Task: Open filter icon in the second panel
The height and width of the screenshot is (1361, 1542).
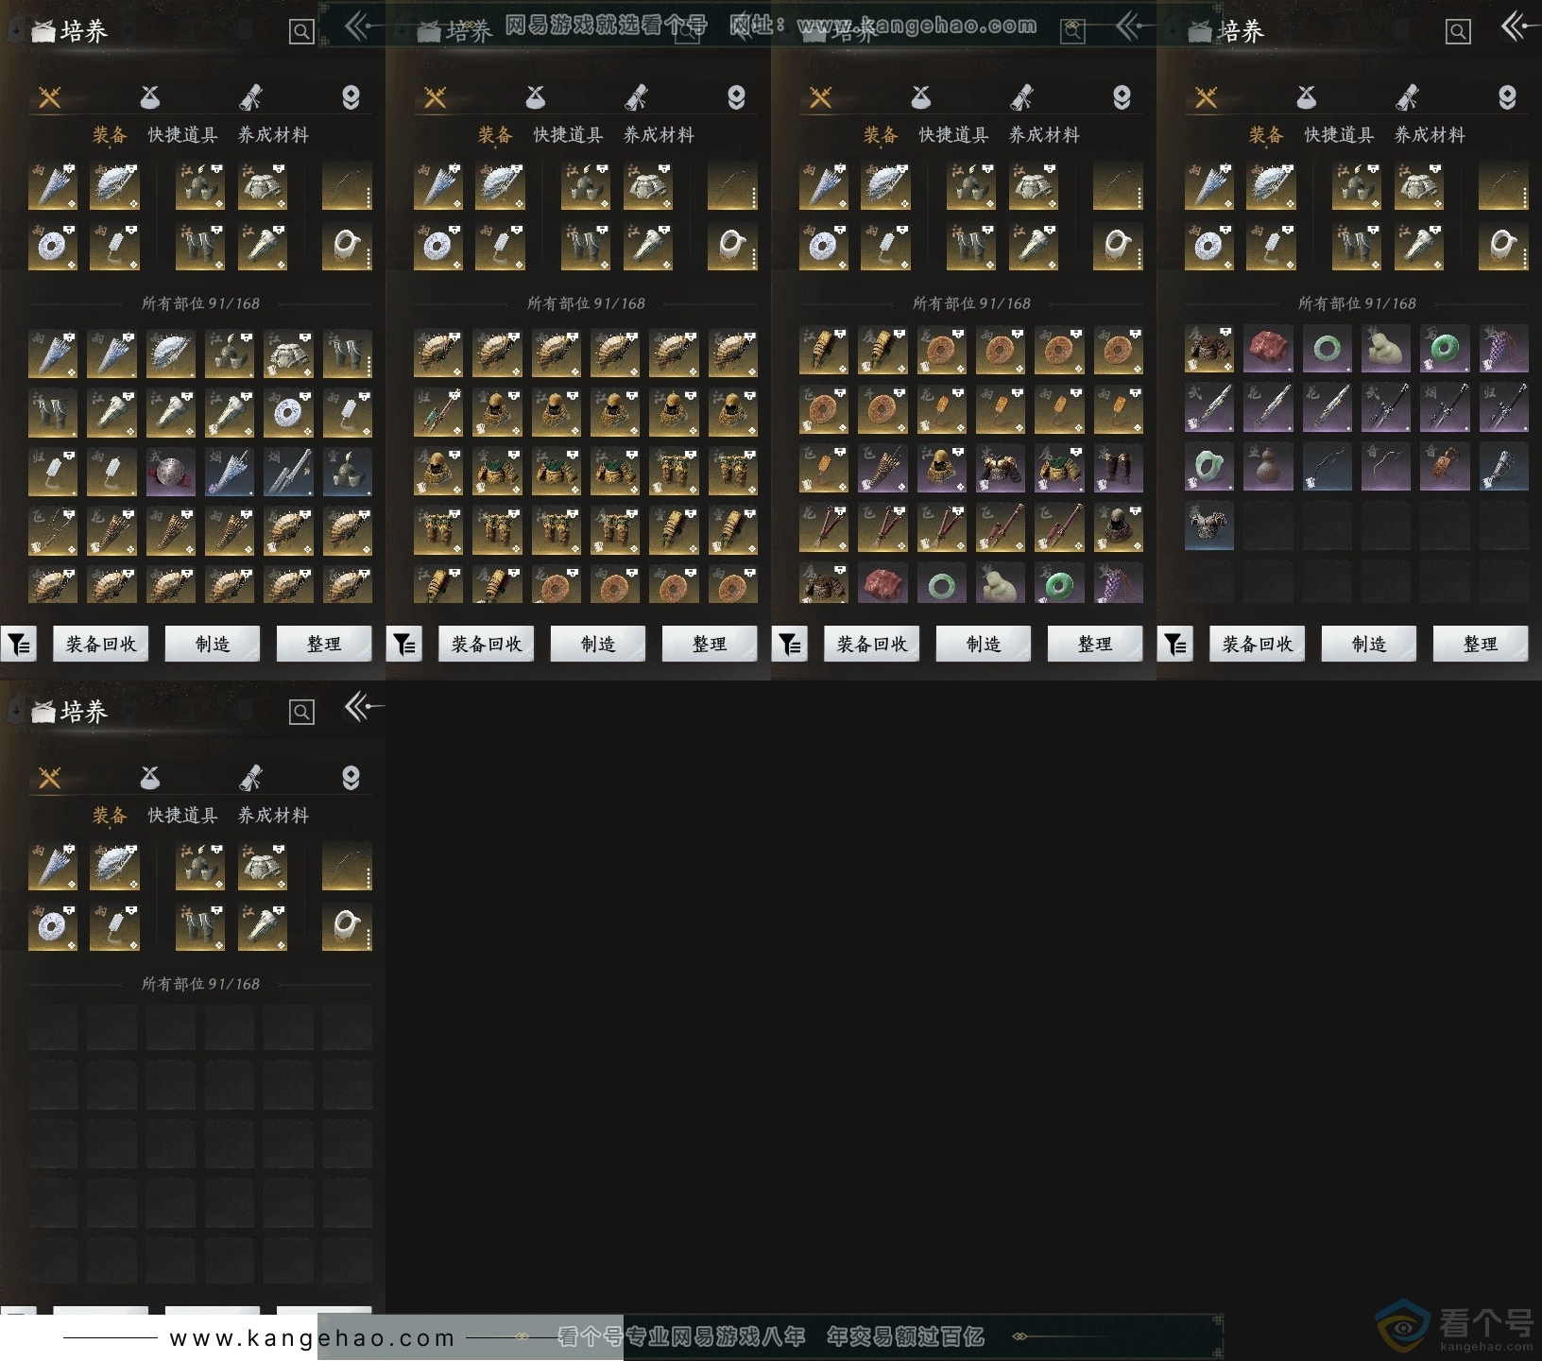Action: (404, 644)
